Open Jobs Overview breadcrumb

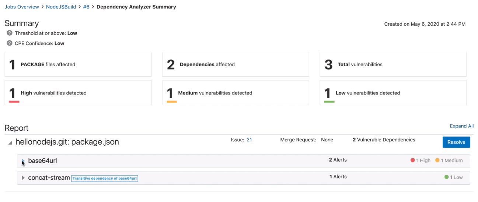(x=22, y=7)
